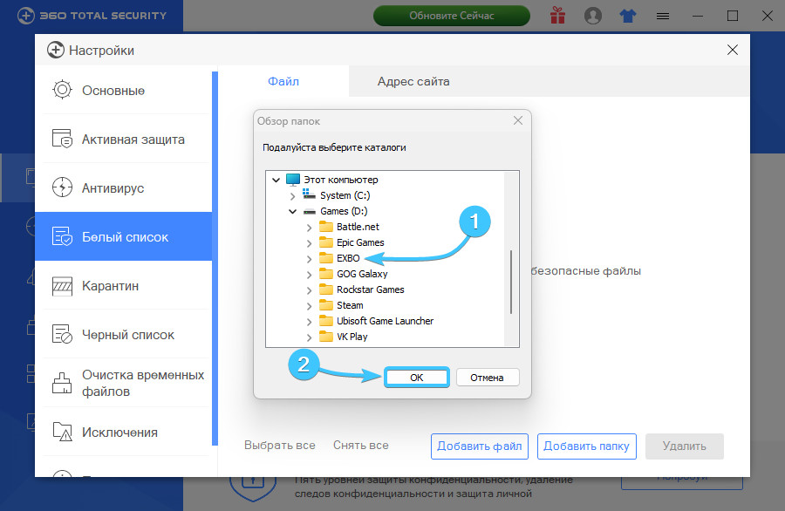
Task: Select Активная защита in sidebar
Action: click(133, 140)
